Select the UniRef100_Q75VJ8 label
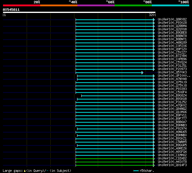This screenshot has height=173, width=192. click(172, 86)
